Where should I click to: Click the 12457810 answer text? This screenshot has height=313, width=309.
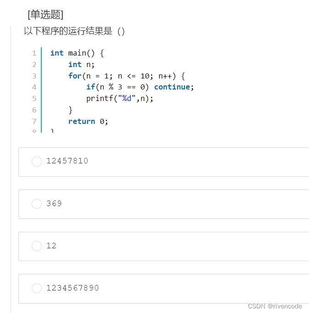coord(67,161)
